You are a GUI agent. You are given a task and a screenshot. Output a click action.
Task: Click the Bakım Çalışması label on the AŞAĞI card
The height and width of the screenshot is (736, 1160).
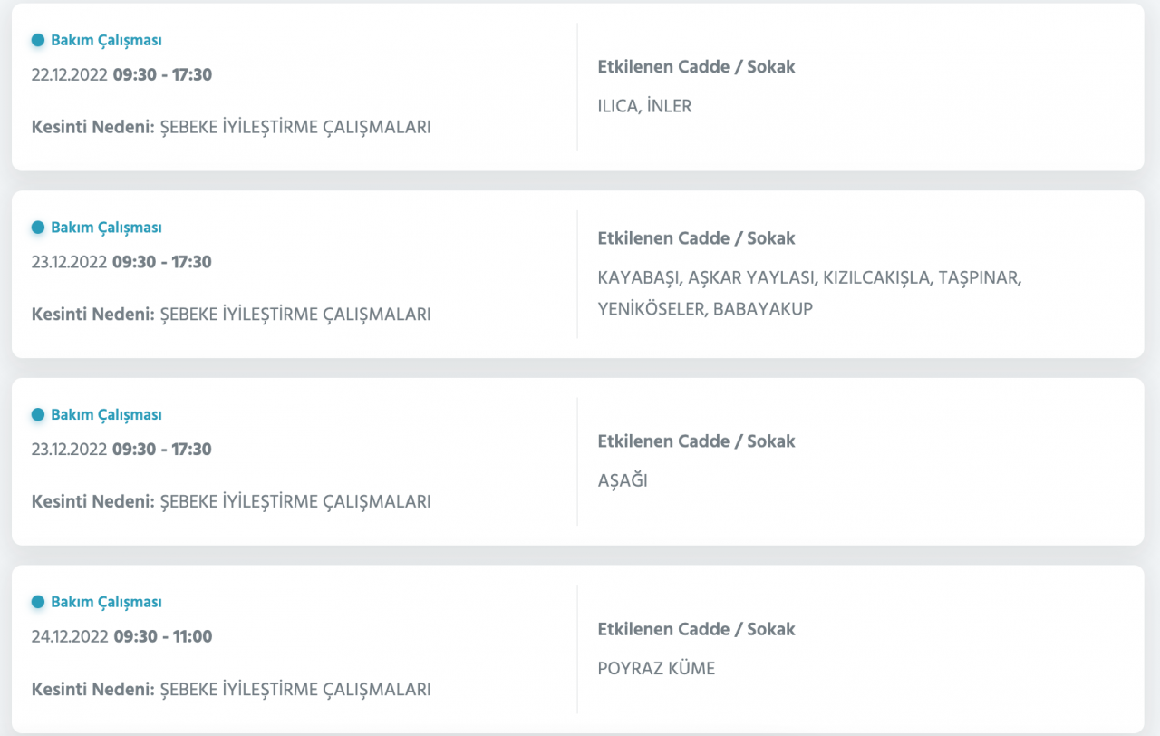[106, 415]
